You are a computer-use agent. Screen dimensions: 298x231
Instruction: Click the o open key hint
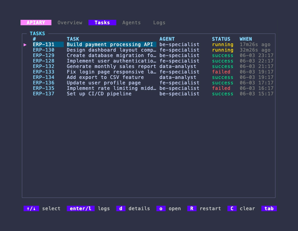169,209
